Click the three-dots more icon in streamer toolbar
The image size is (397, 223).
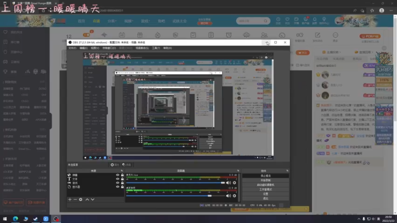pos(335,35)
